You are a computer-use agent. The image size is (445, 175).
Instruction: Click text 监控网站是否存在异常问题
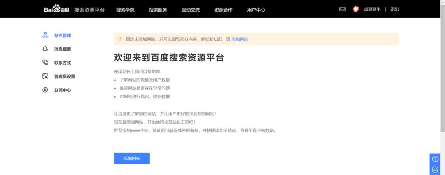(x=144, y=88)
